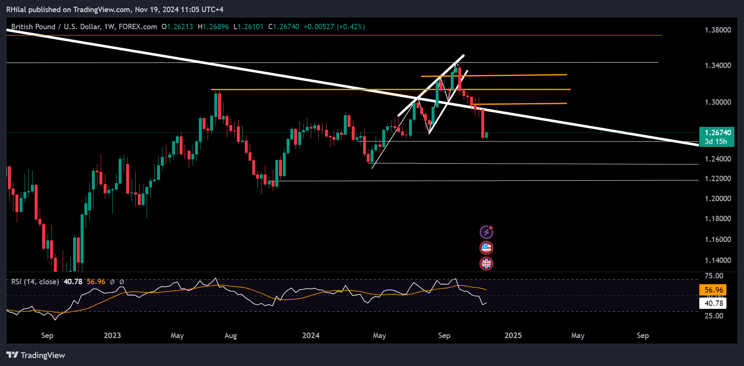Open the UK flag economic event icon
Viewport: 744px width, 366px height.
486,264
